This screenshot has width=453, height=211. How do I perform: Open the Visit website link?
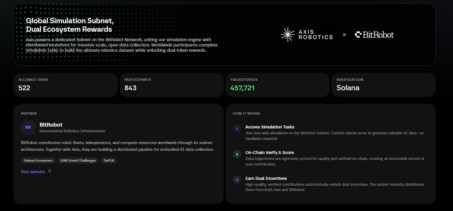[x=36, y=172]
